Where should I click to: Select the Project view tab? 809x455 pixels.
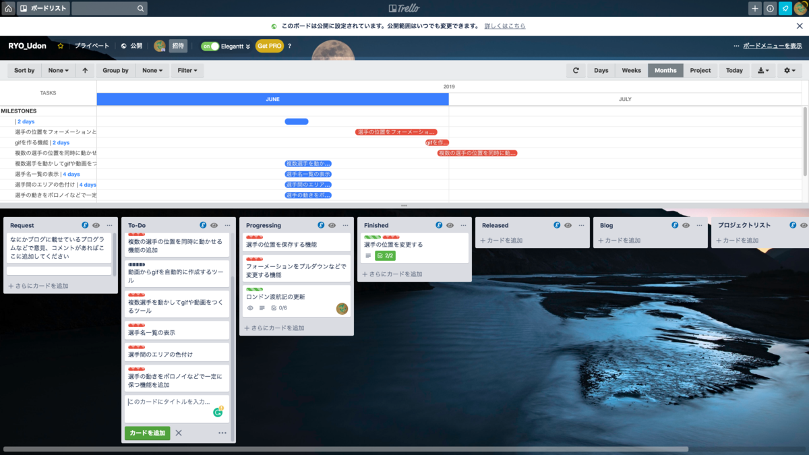[x=700, y=70]
